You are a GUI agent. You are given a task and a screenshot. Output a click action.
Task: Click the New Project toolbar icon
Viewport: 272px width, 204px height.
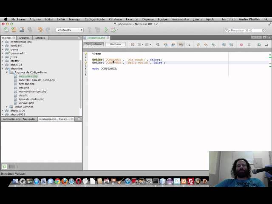pos(14,30)
